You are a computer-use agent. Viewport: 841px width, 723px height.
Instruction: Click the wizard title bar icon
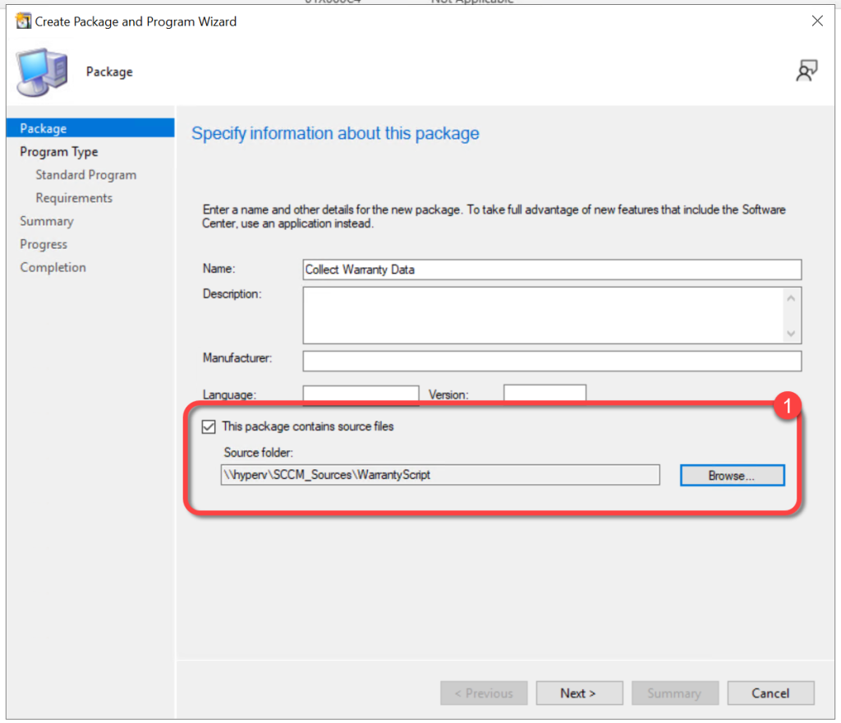(23, 21)
